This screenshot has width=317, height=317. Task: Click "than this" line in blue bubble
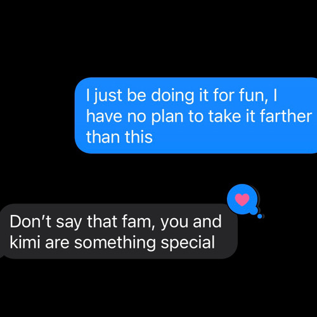tap(119, 137)
